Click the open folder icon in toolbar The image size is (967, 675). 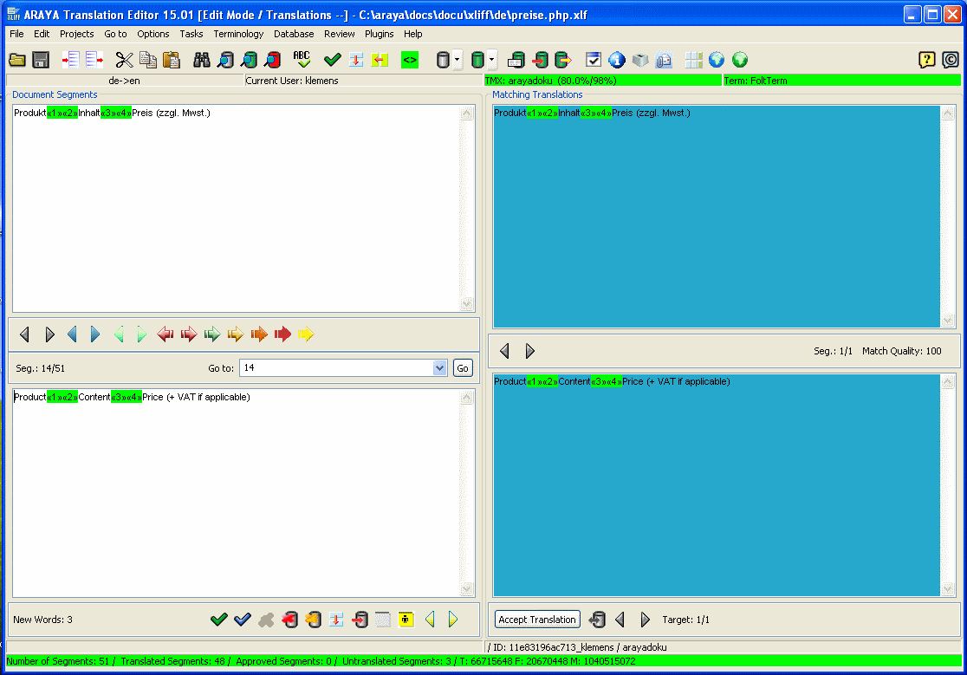tap(17, 60)
